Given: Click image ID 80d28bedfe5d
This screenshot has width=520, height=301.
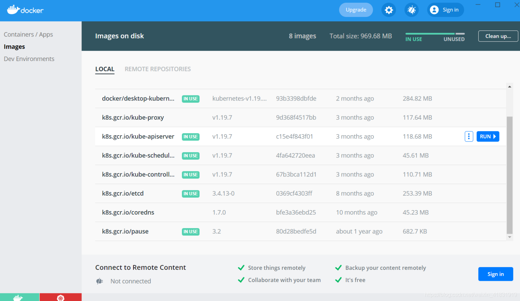Looking at the screenshot, I should 296,232.
